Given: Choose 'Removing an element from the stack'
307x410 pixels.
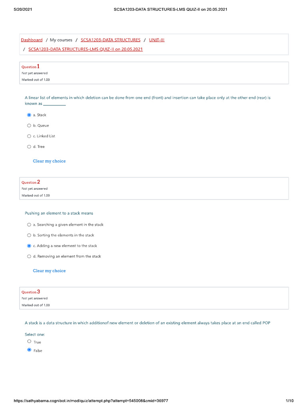Looking at the screenshot, I should (x=29, y=256).
